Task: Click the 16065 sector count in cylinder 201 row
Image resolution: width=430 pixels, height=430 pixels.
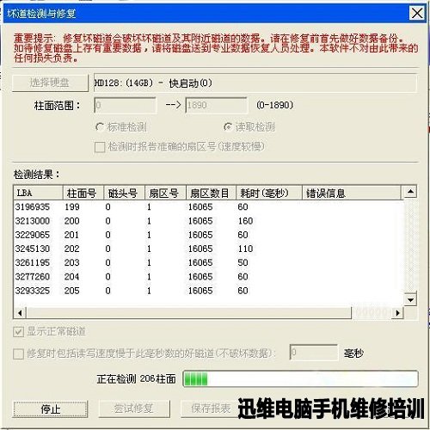Action: click(x=200, y=235)
